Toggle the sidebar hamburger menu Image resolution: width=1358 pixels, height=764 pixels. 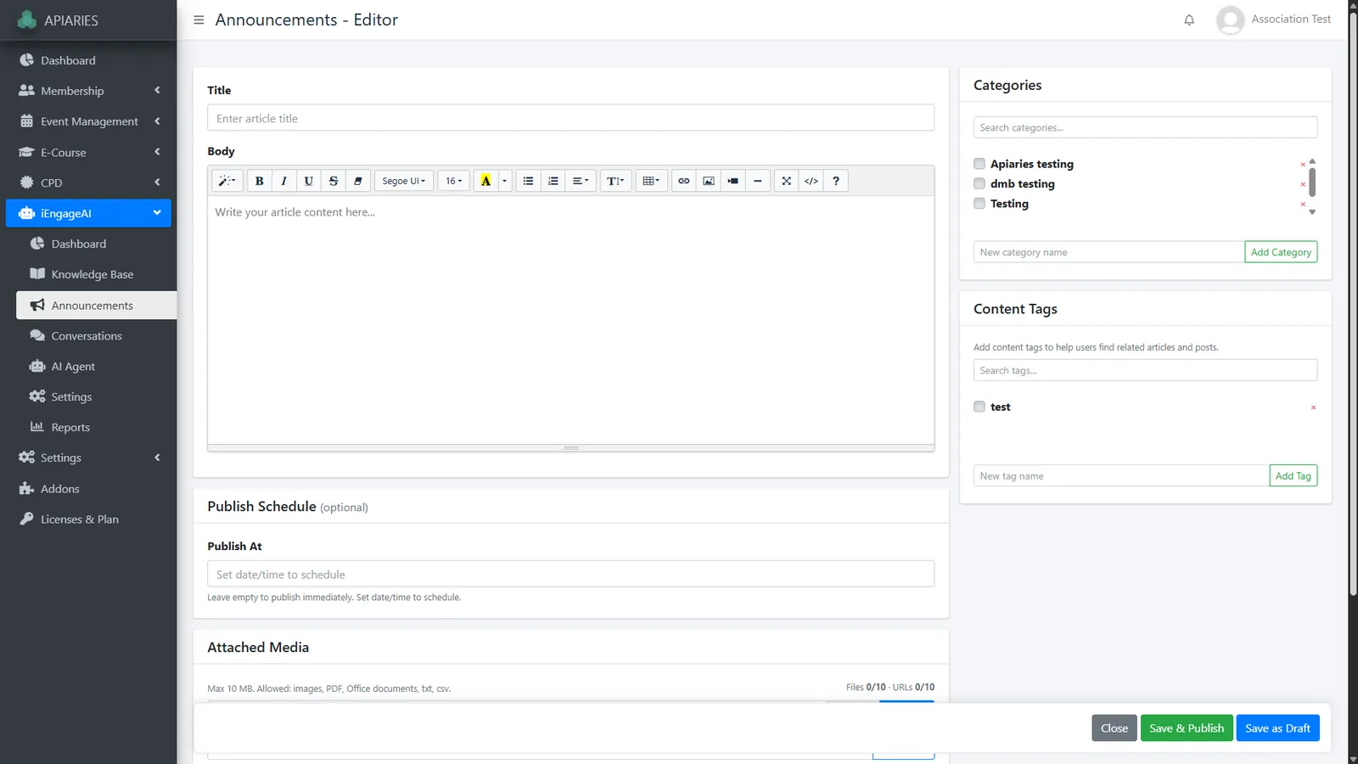pyautogui.click(x=199, y=20)
